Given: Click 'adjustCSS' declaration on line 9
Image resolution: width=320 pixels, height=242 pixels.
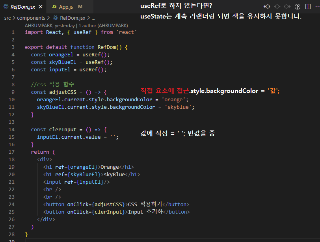Looking at the screenshot, I should [62, 92].
